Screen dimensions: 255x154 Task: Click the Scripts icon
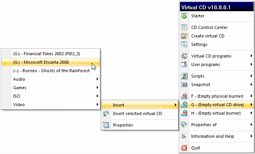184,76
